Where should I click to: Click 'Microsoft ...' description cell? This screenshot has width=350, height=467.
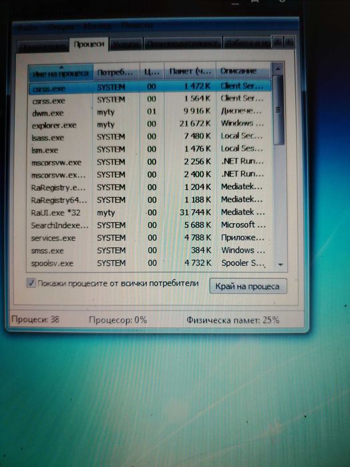pos(243,225)
